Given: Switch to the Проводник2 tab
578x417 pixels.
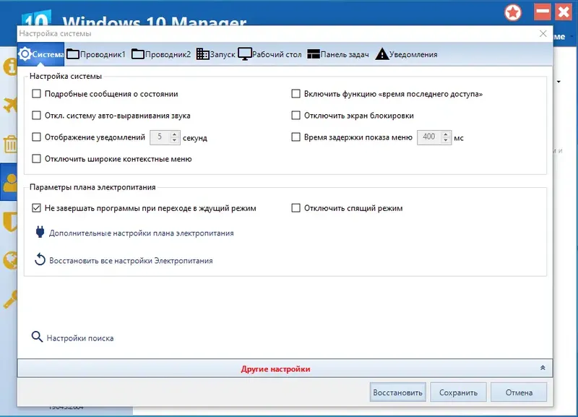Looking at the screenshot, I should coord(161,54).
